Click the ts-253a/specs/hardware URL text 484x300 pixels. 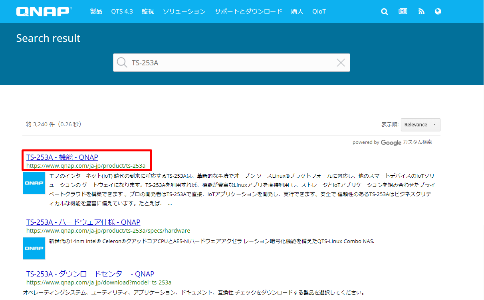108,231
